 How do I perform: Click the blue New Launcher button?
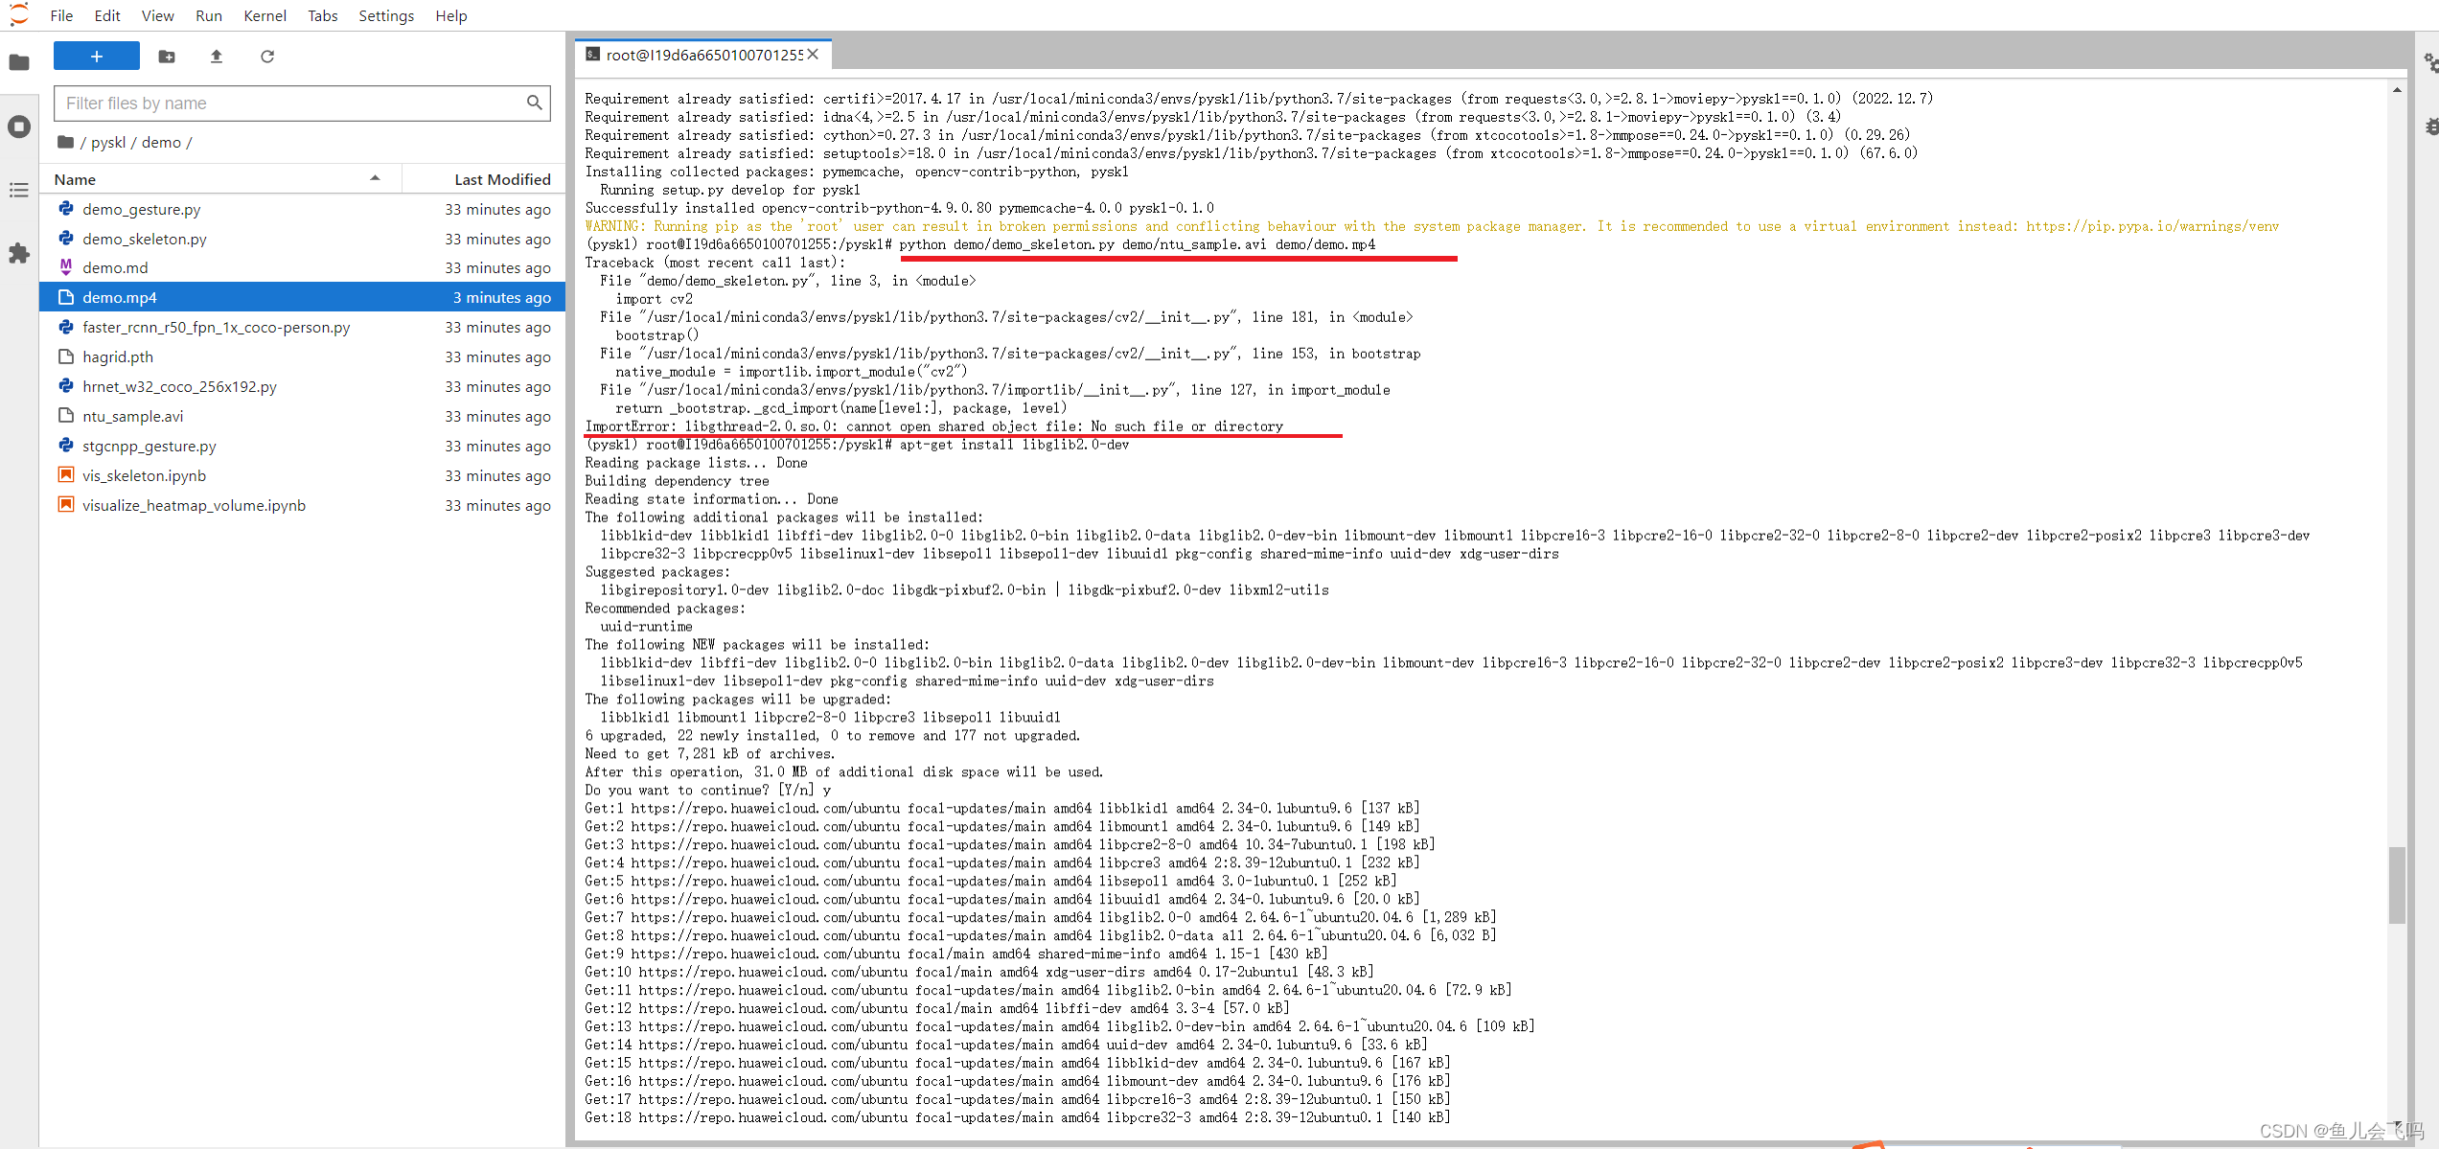(x=96, y=56)
